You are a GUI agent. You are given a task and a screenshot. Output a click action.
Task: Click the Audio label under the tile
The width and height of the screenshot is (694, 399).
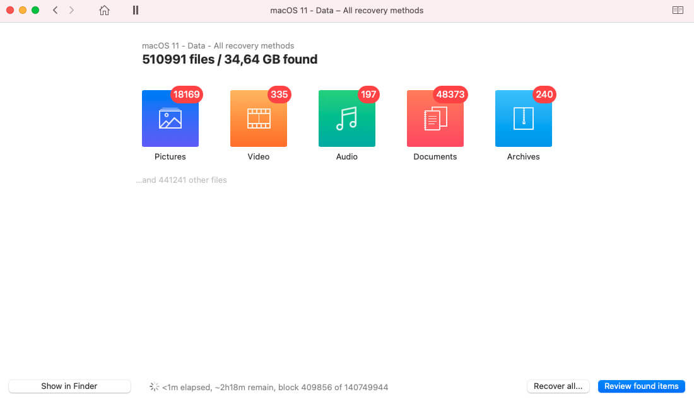(x=346, y=156)
